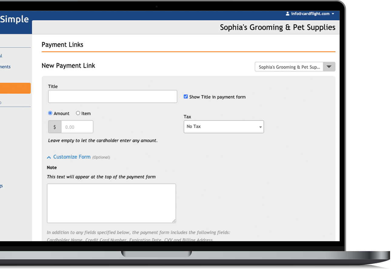Screen dimensions: 391x269
Task: Click the blue chevron next to Customize Form
Action: (48, 157)
